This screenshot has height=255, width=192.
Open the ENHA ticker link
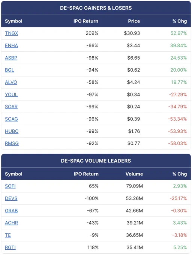pyautogui.click(x=11, y=45)
